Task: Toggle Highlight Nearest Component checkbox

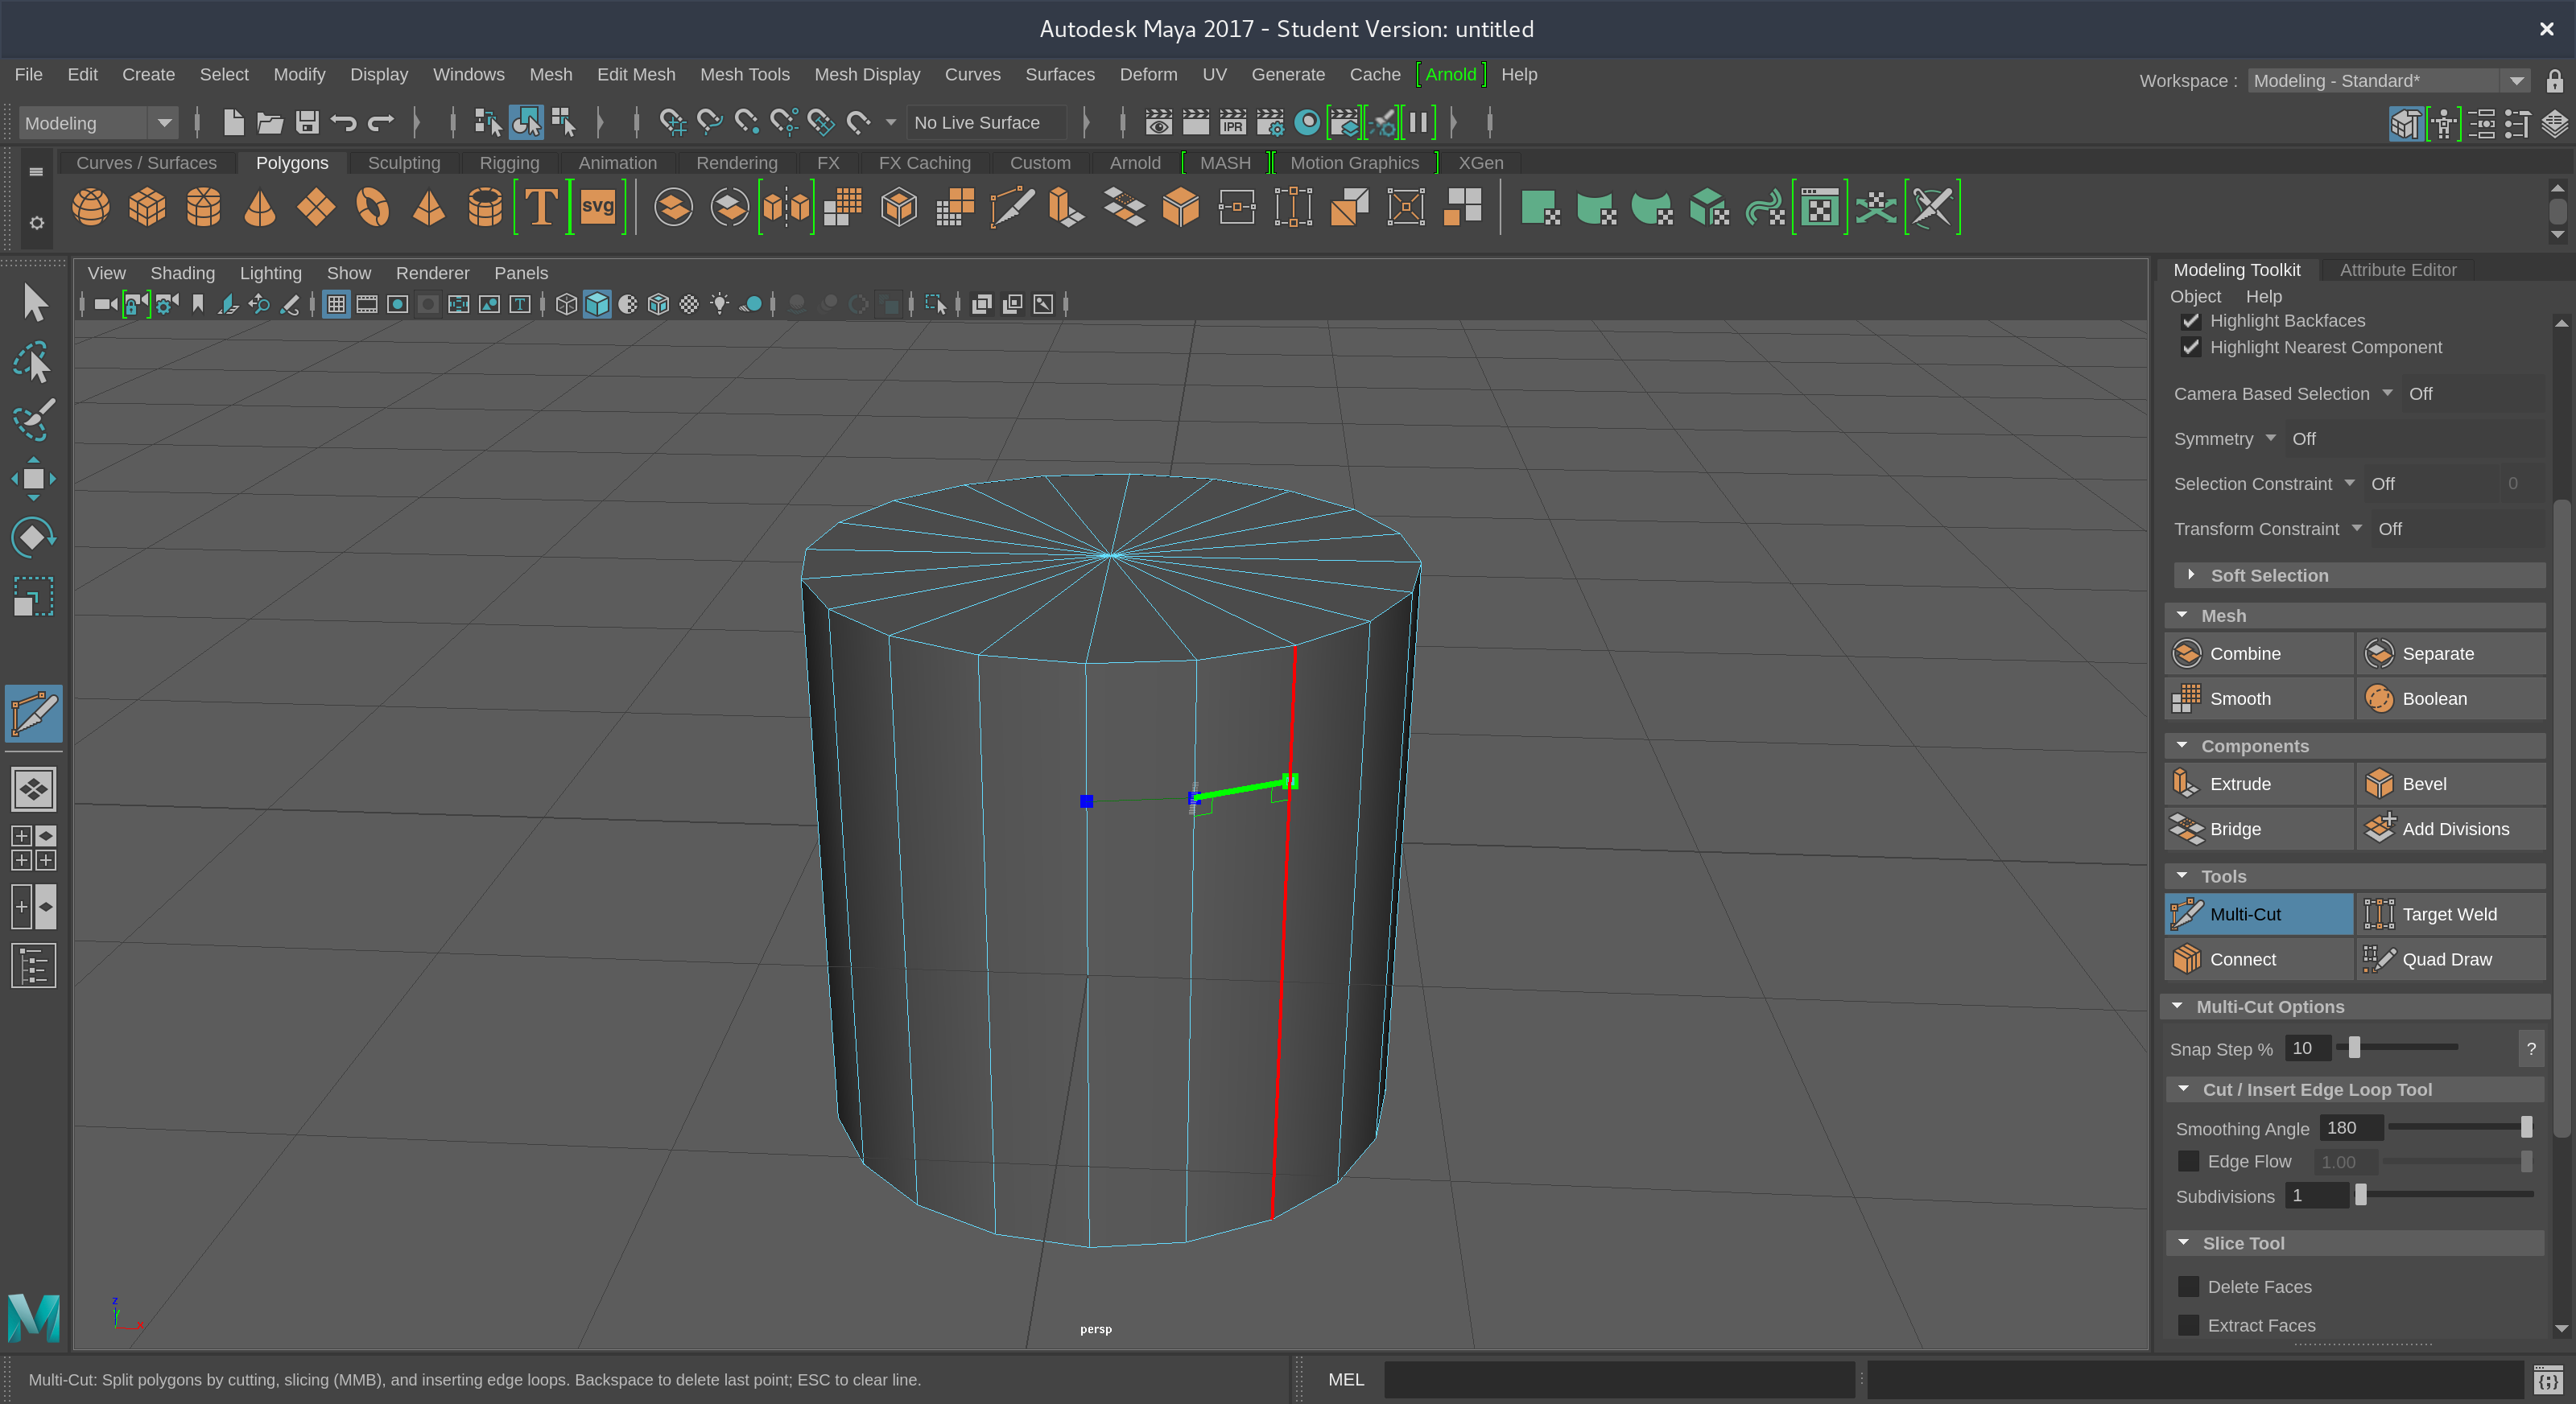Action: [2191, 347]
